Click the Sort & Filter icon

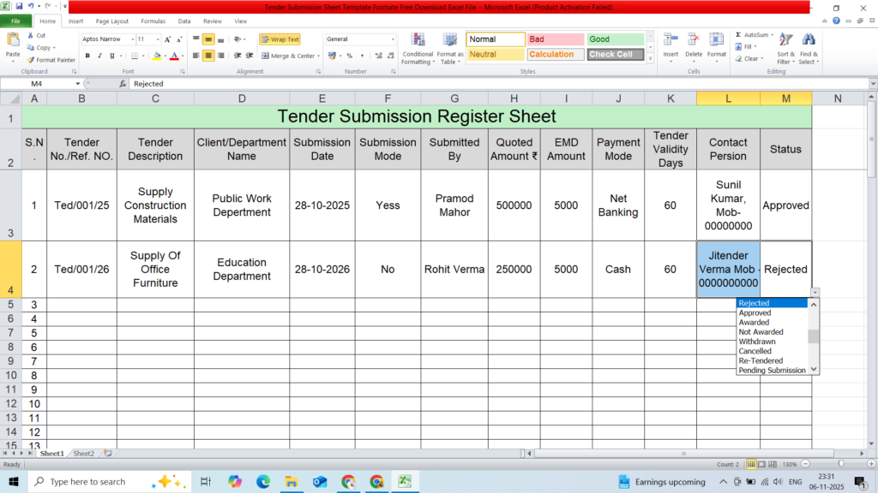tap(785, 41)
